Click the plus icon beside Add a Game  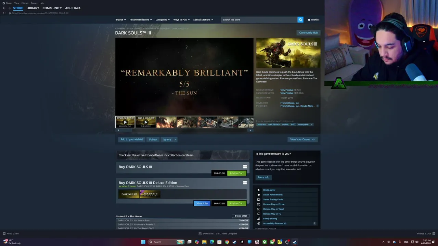point(4,234)
